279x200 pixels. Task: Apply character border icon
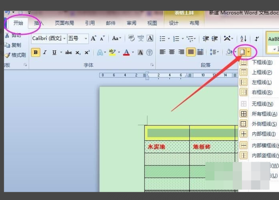150,38
